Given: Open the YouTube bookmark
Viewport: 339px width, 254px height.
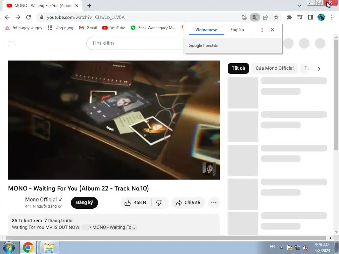Looking at the screenshot, I should pyautogui.click(x=114, y=28).
